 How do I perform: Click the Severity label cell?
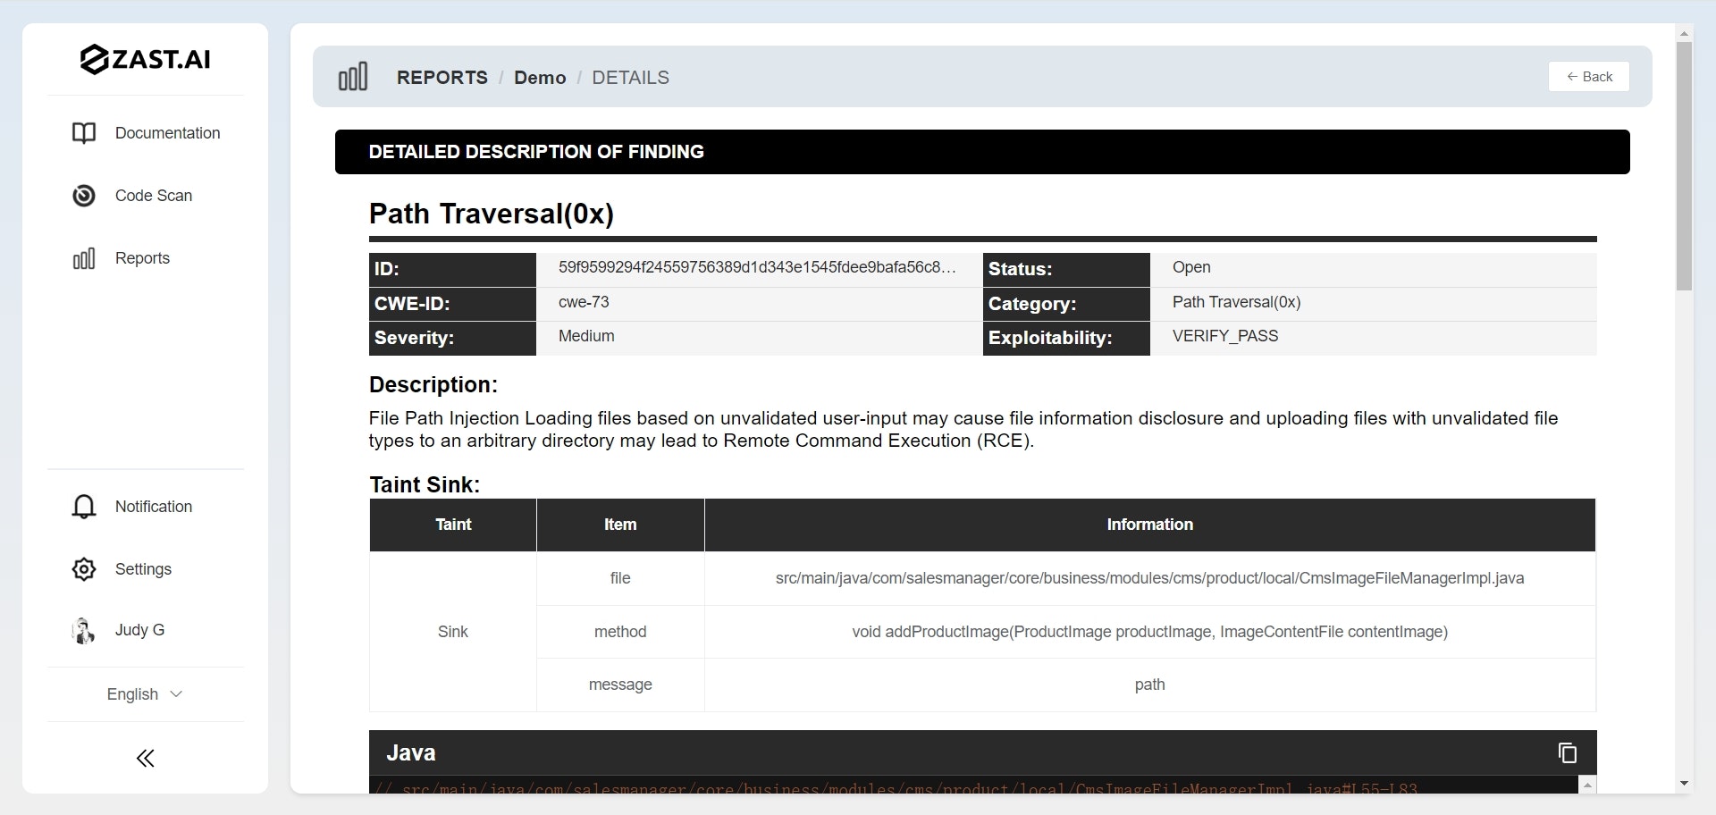point(452,338)
